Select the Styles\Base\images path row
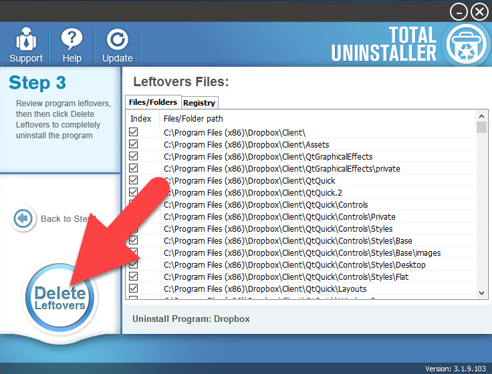This screenshot has width=492, height=374. point(302,252)
